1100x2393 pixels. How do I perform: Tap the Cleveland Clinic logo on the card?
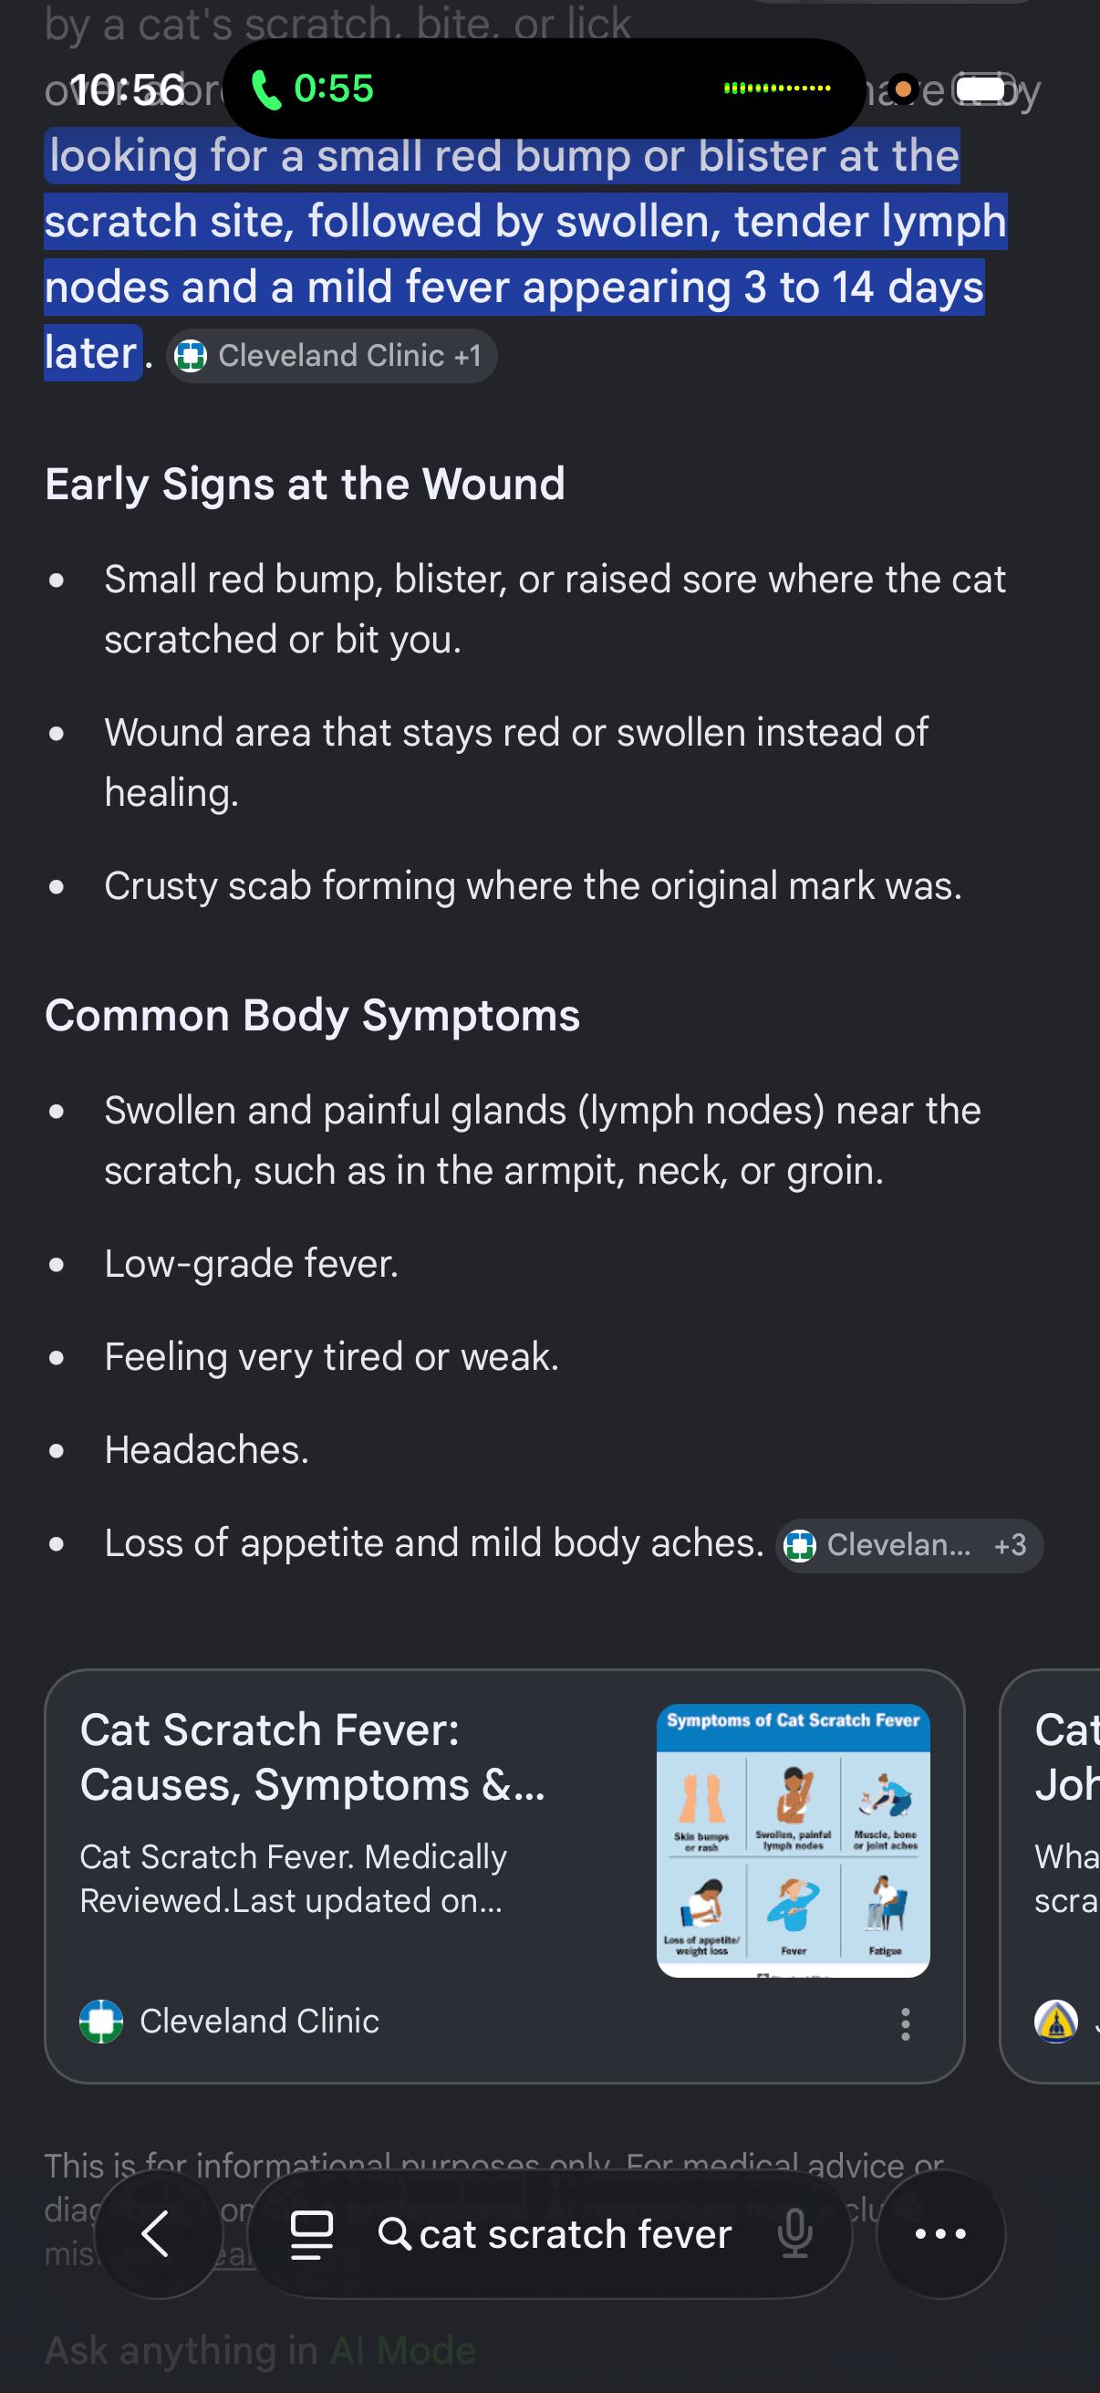pos(101,2021)
